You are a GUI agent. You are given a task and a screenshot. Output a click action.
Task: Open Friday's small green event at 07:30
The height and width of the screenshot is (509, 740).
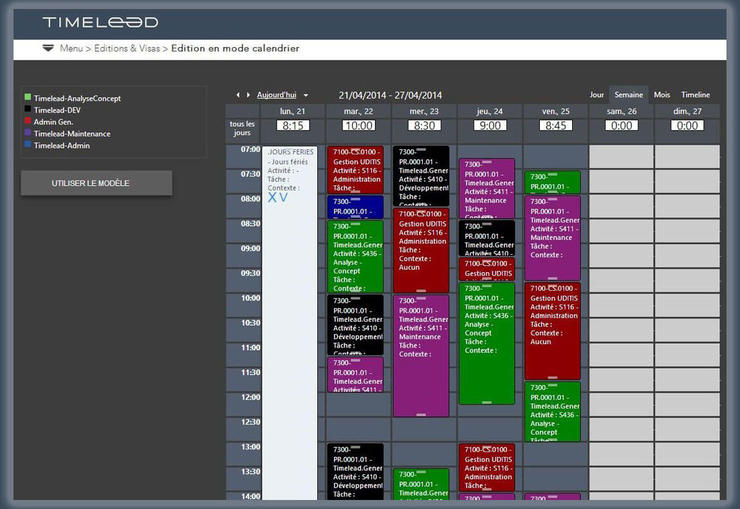coord(552,182)
